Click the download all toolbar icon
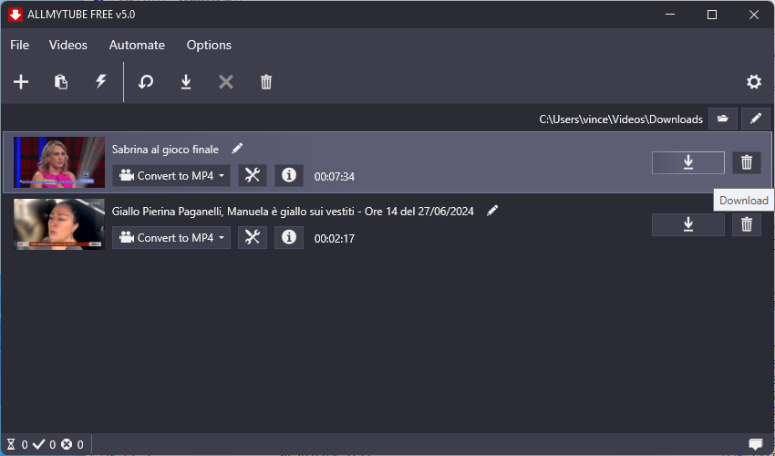This screenshot has height=456, width=775. pos(186,81)
